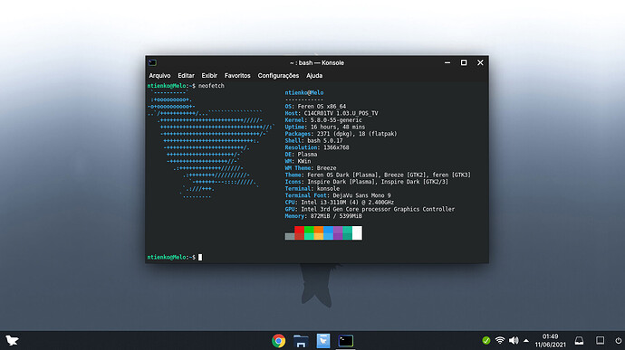Click the Feren OS ASCII art logo

[x=211, y=144]
